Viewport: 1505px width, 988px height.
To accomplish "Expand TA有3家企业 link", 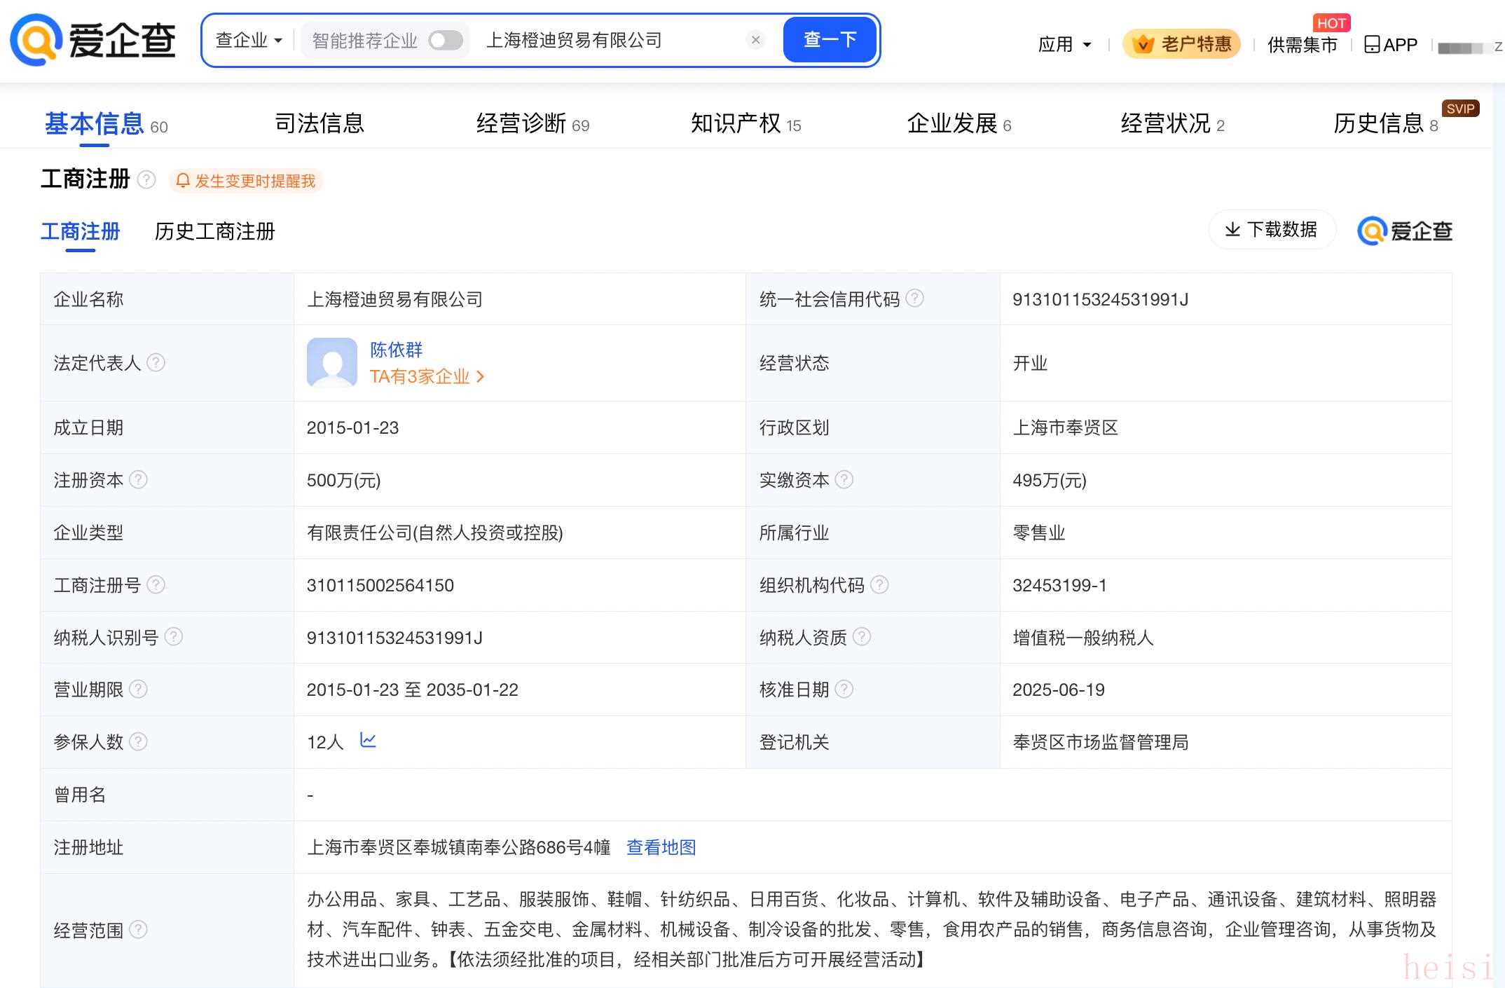I will coord(427,376).
